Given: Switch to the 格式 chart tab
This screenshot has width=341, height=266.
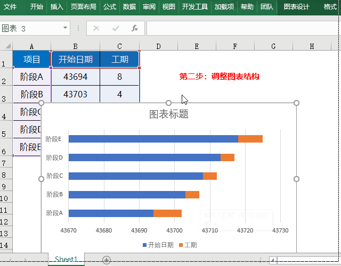Looking at the screenshot, I should (x=330, y=7).
